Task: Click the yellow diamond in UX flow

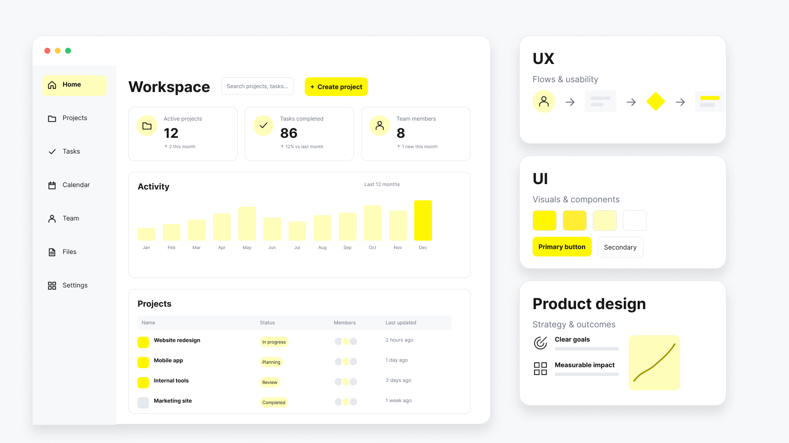Action: click(655, 102)
